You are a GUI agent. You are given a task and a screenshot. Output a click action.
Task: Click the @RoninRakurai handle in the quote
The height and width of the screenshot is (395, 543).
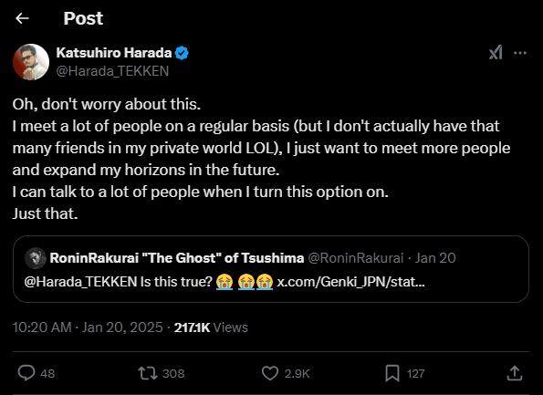click(x=356, y=258)
